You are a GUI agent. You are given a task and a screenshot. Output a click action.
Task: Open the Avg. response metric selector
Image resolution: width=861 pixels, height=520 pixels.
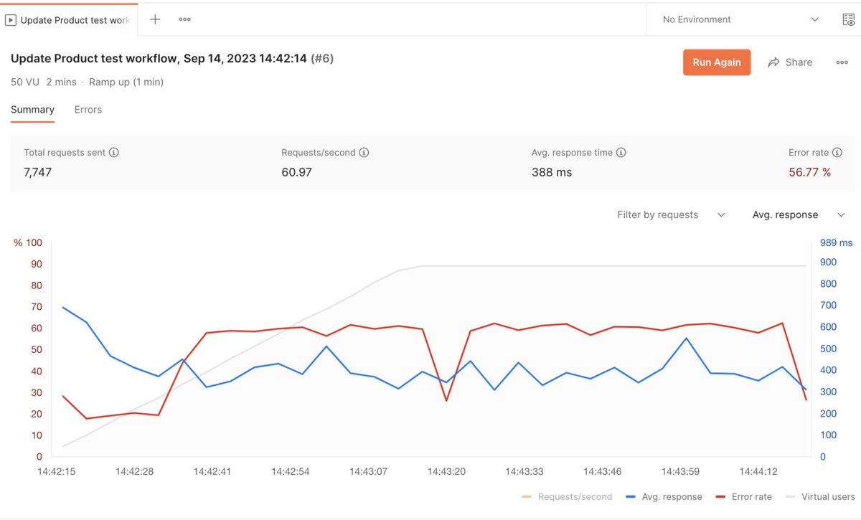point(796,214)
